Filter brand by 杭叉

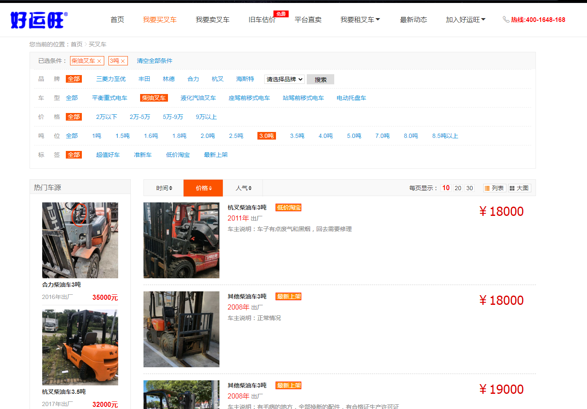click(x=218, y=79)
